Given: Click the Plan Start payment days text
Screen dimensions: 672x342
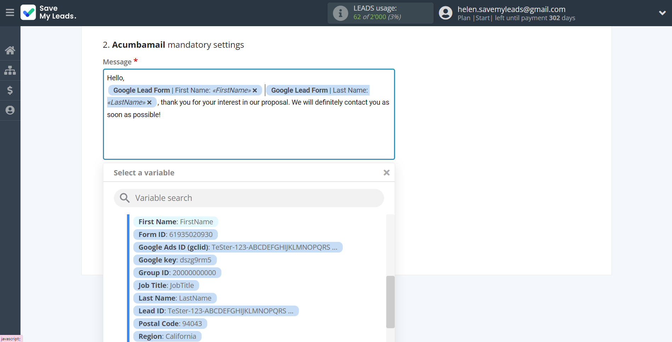Looking at the screenshot, I should coord(516,18).
